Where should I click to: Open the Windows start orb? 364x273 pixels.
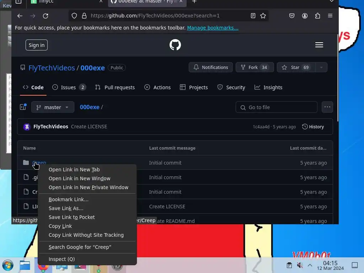point(8,265)
